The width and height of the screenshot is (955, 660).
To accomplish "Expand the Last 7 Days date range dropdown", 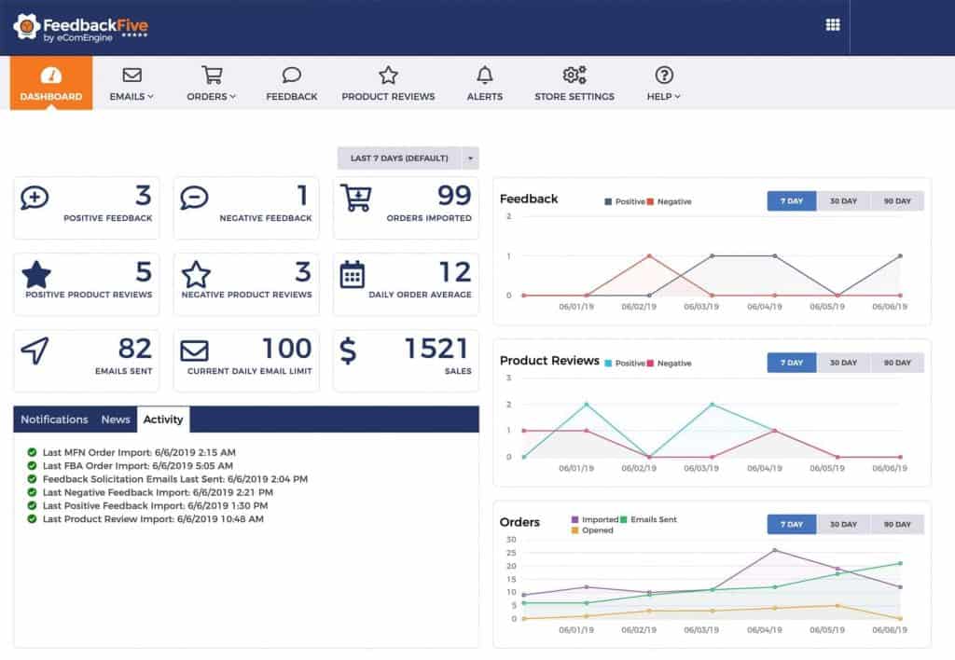I will [470, 158].
